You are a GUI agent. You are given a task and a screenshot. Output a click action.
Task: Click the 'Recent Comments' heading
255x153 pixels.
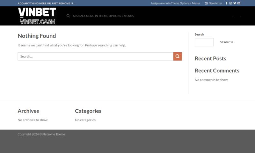[217, 70]
